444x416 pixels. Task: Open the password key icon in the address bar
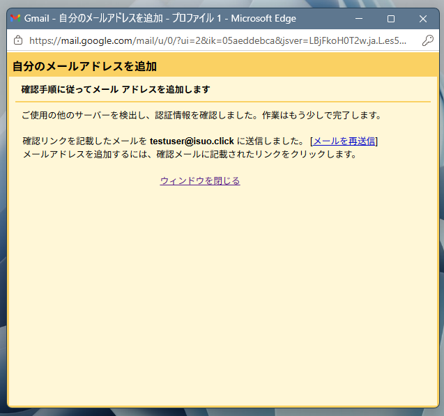(x=427, y=40)
